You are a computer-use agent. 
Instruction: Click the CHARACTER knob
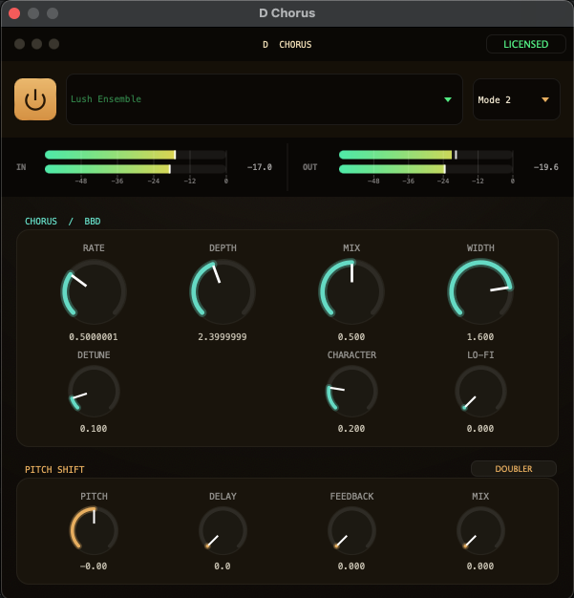tap(351, 391)
